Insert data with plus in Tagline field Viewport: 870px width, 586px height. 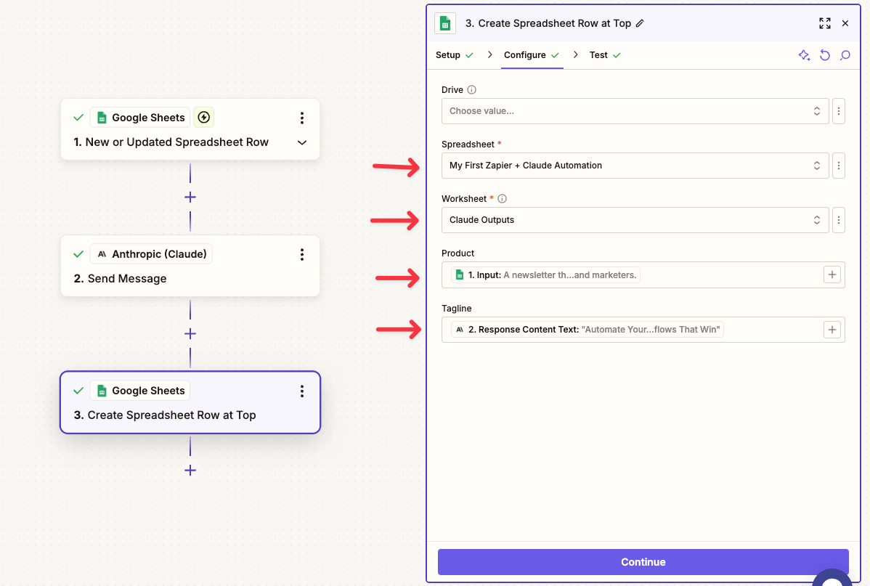[x=832, y=330]
